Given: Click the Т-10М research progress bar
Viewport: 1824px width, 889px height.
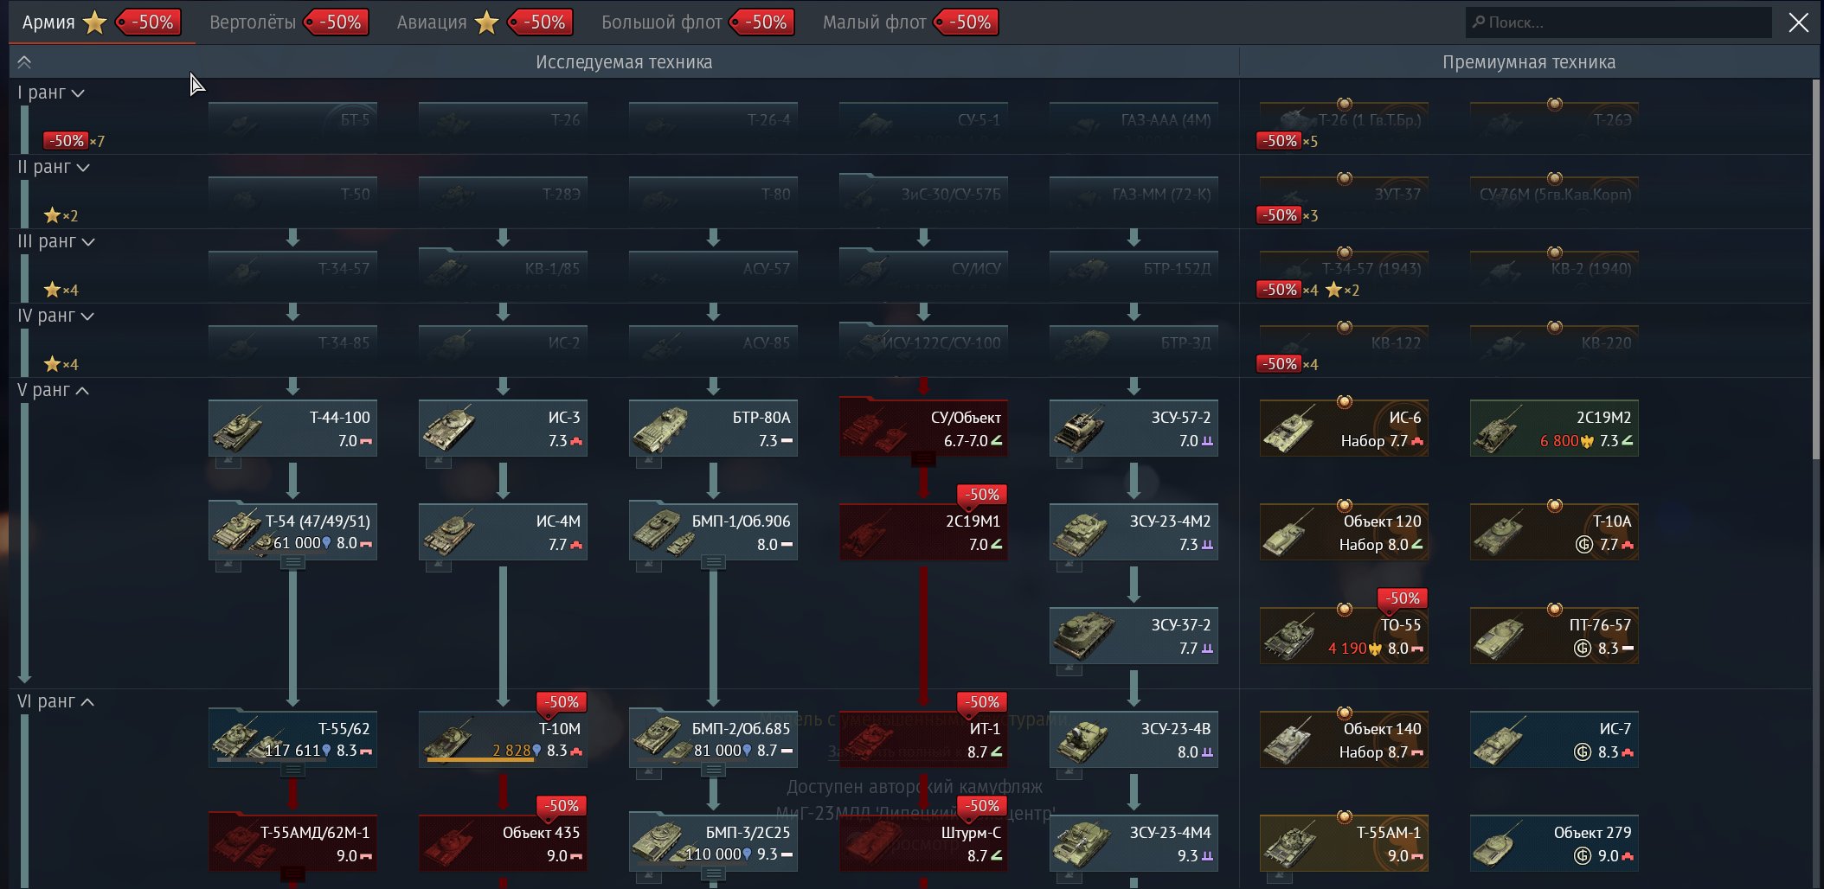Looking at the screenshot, I should [467, 761].
